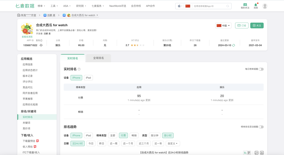Open 评分评论 in sidebar
The image size is (284, 155).
[28, 82]
